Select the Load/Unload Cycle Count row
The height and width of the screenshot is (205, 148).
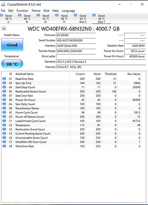click(72, 121)
